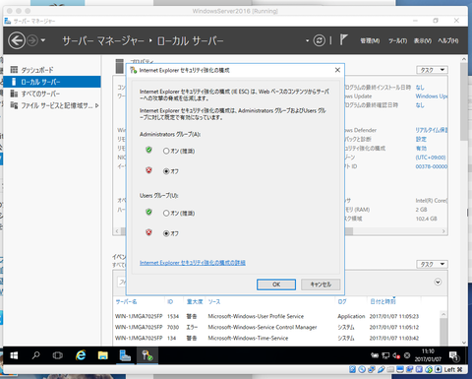Sort events by 重大度 column header
This screenshot has height=379, width=472.
click(x=195, y=301)
